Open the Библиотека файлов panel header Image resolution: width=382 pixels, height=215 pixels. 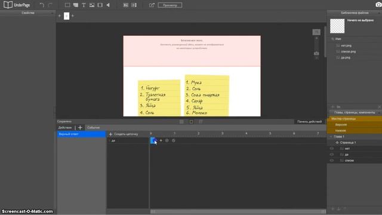coord(355,13)
